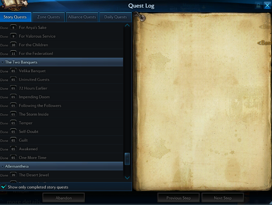Click scroll up arrow in quest list

(127, 26)
